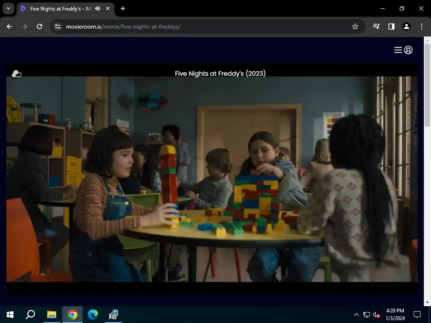The width and height of the screenshot is (431, 323).
Task: Open the installer app in taskbar
Action: [114, 315]
